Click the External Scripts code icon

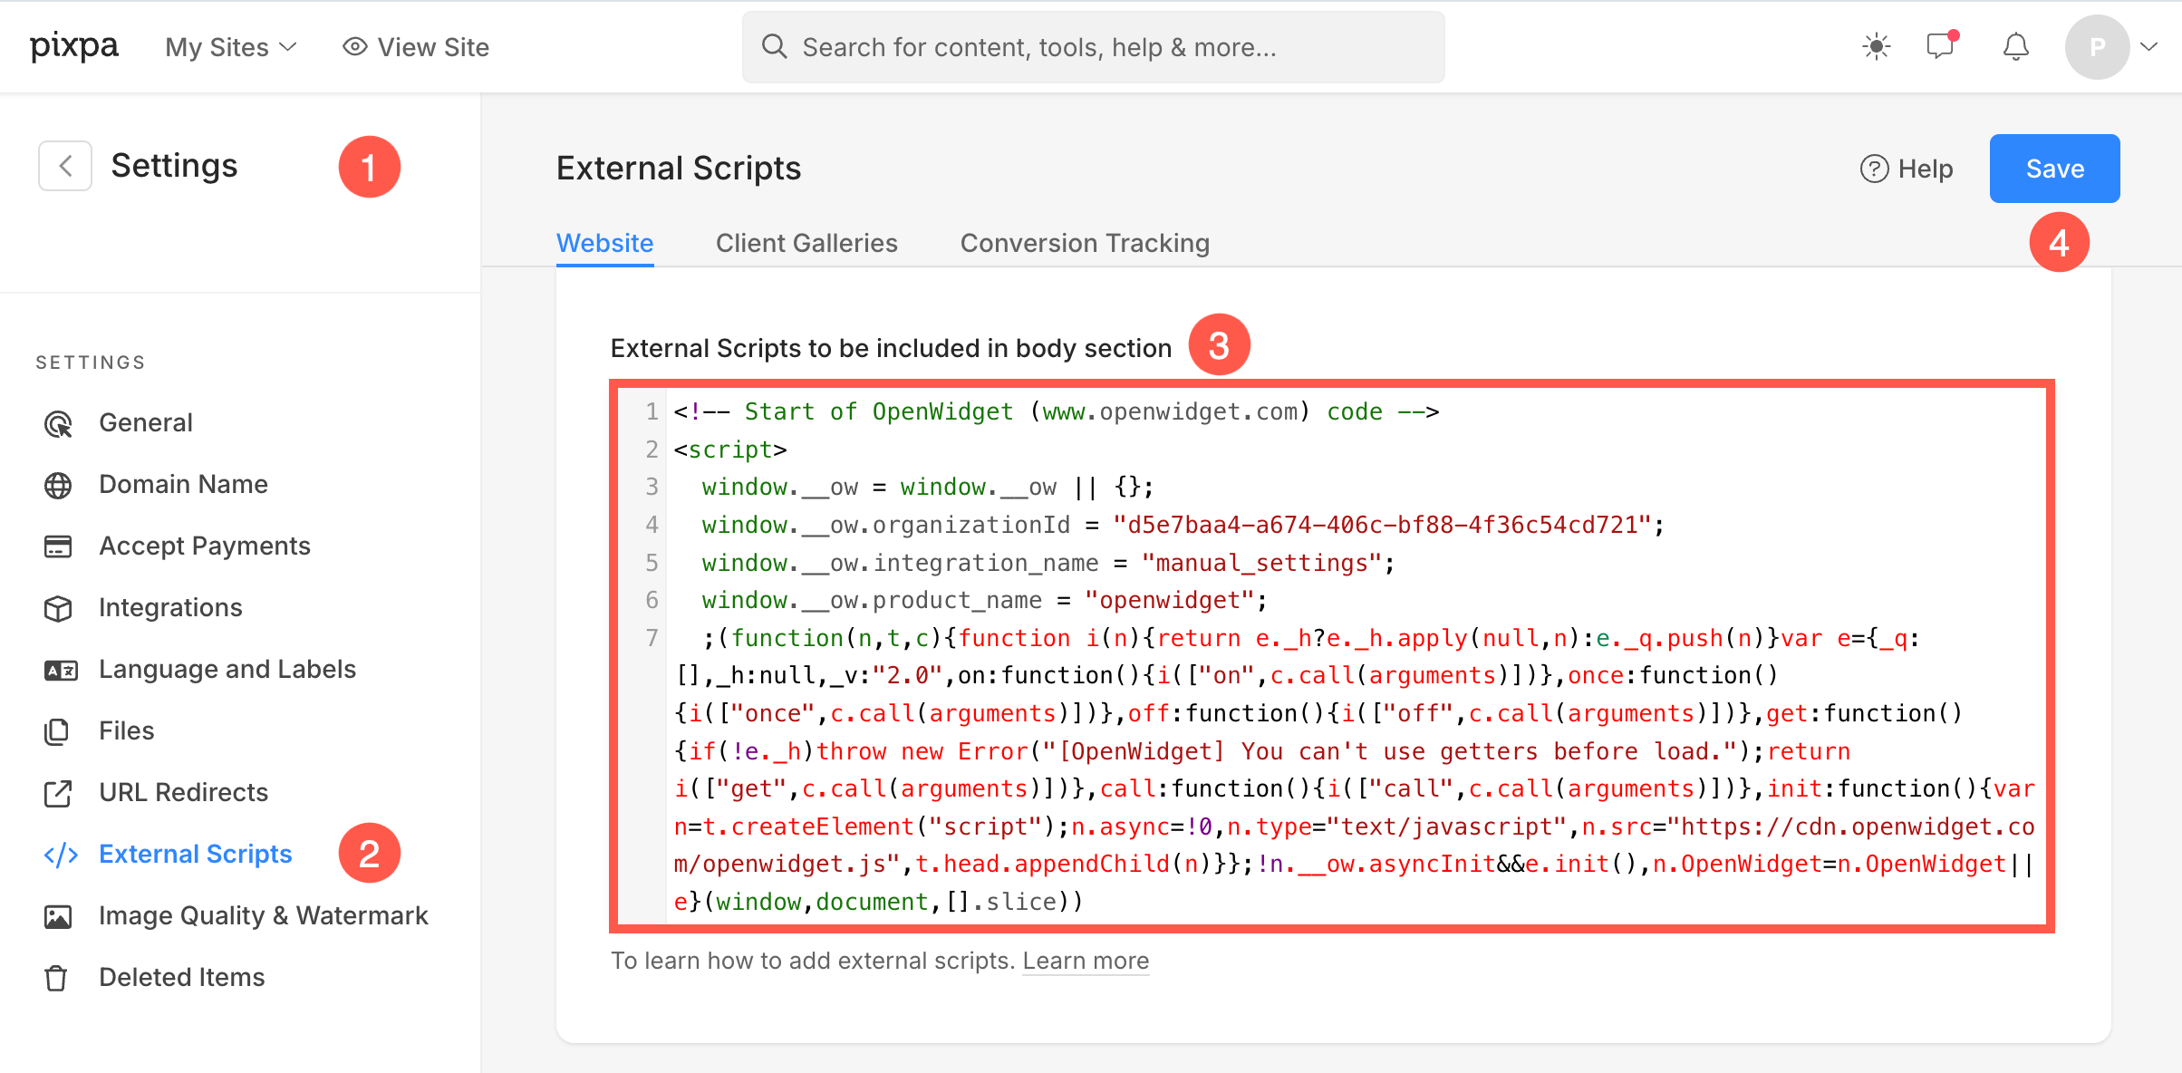[61, 855]
